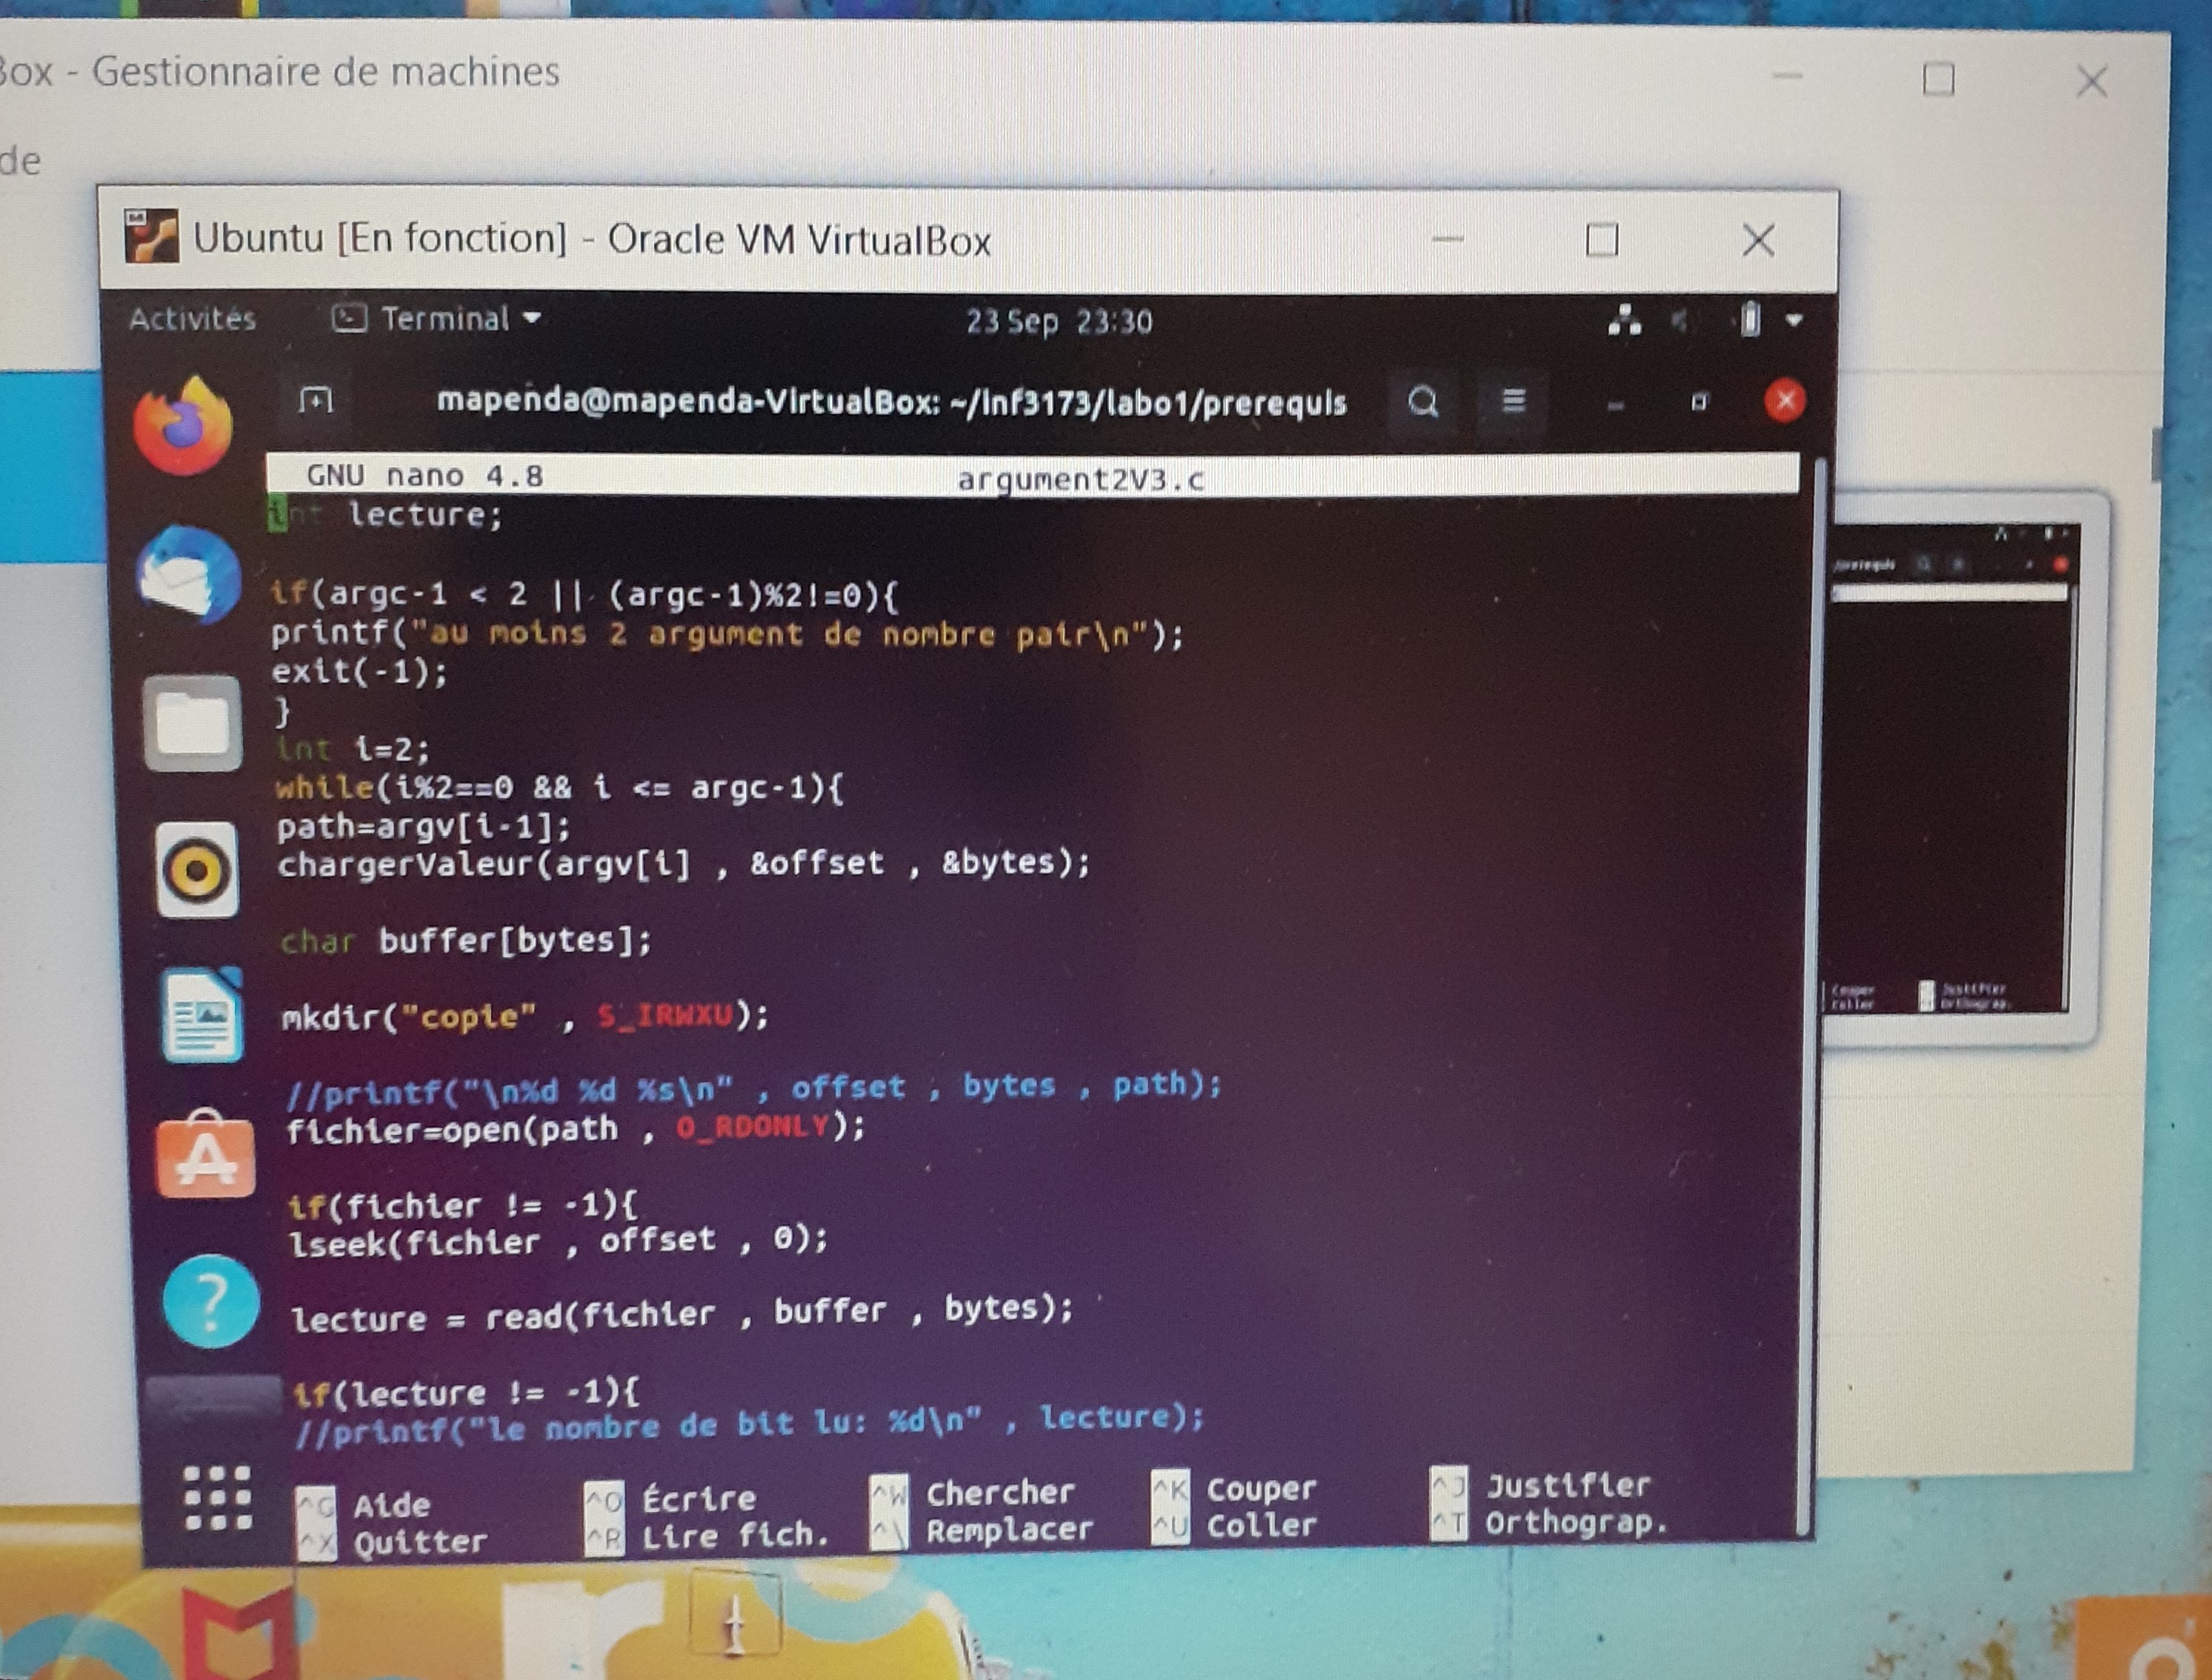Click the file name argument2V3.c in nano title
The image size is (2212, 1680).
pos(1080,479)
